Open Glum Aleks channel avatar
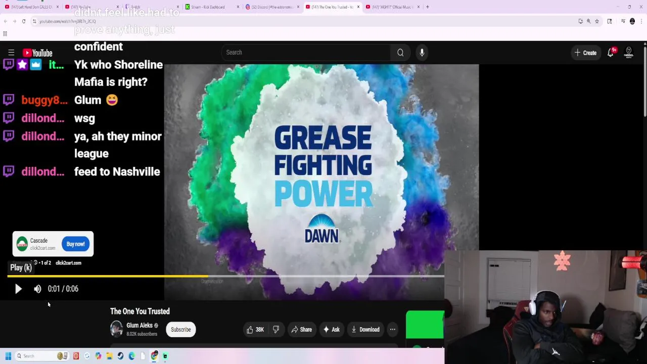This screenshot has height=364, width=647. coord(116,329)
